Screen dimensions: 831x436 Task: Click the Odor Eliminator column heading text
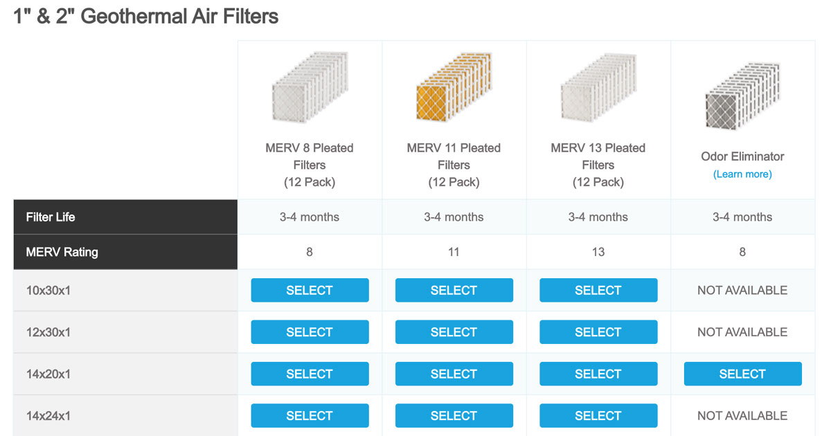point(742,156)
